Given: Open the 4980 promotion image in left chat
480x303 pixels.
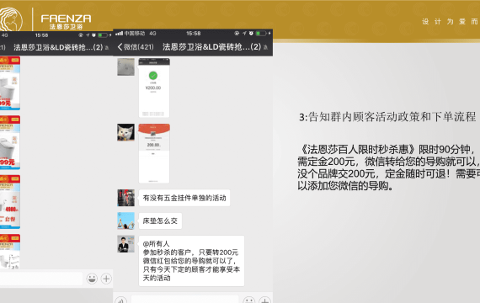Looking at the screenshot, I should tap(10, 202).
